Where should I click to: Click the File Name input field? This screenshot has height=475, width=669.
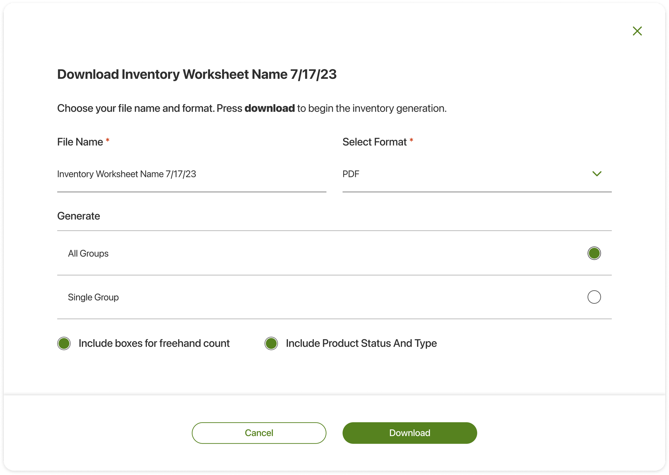pyautogui.click(x=192, y=174)
